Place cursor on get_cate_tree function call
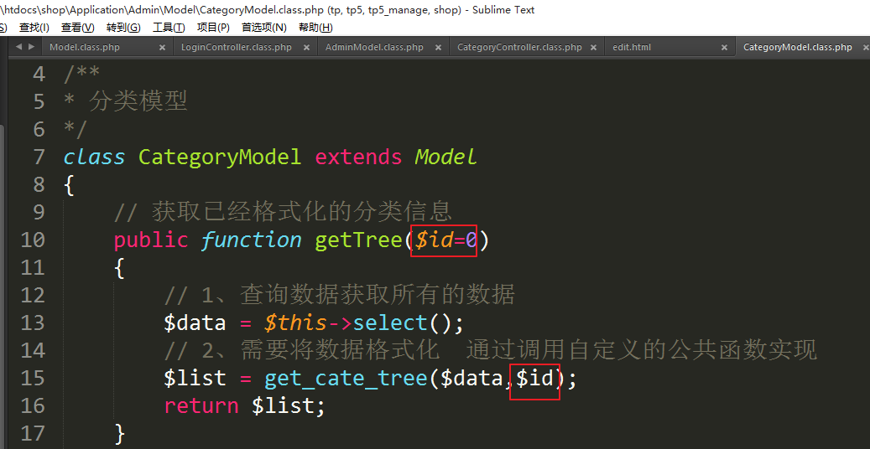 tap(346, 379)
